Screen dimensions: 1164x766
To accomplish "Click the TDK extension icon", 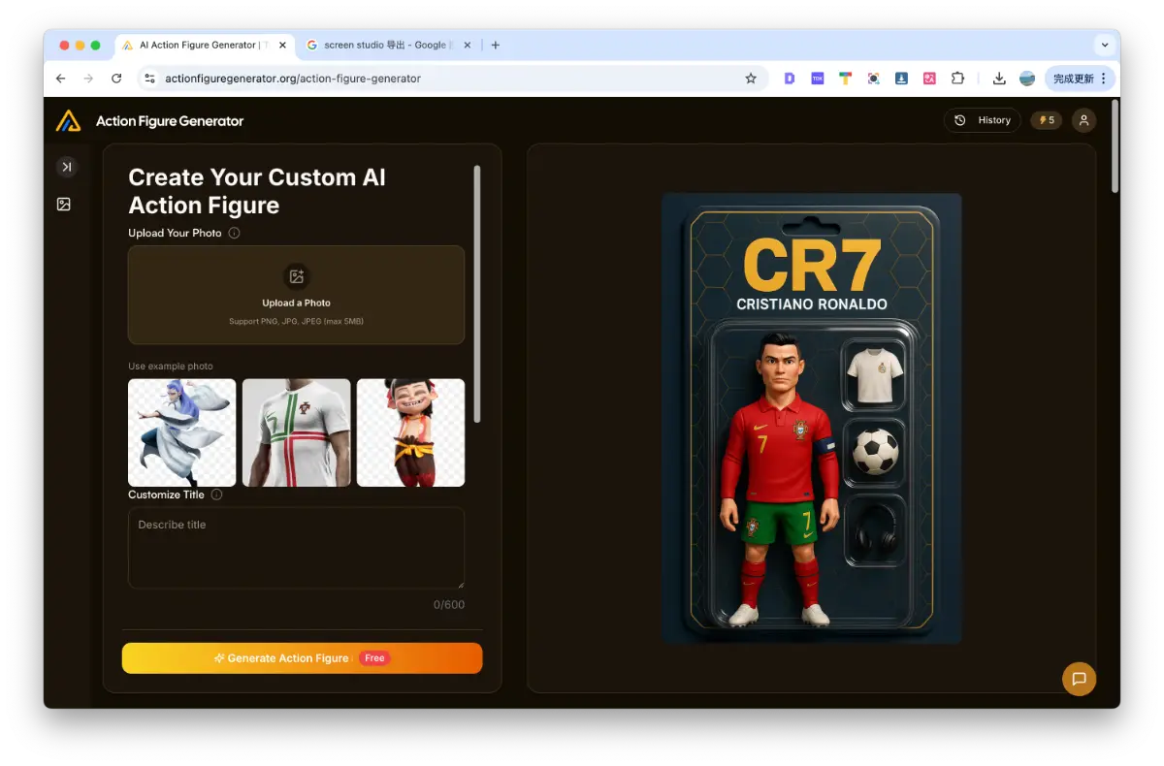I will coord(818,79).
